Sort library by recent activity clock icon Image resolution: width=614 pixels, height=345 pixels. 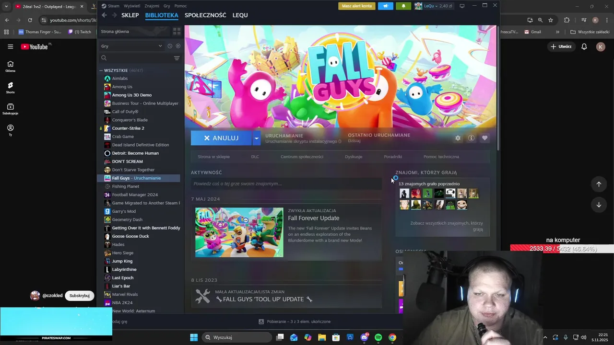(170, 46)
